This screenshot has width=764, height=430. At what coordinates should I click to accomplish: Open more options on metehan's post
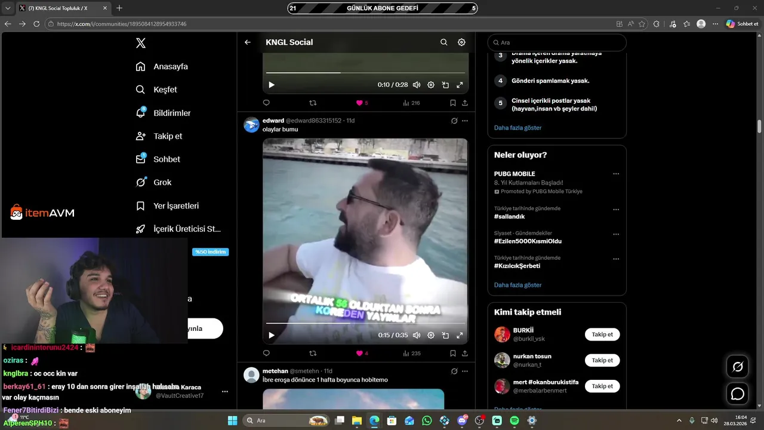point(465,371)
